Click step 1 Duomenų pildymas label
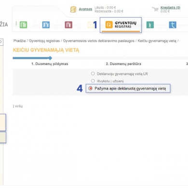The image size is (188, 188). click(50, 64)
